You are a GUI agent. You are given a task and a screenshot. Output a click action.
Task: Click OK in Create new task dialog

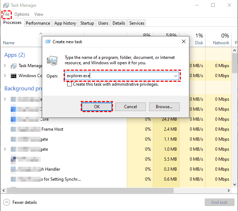97,107
